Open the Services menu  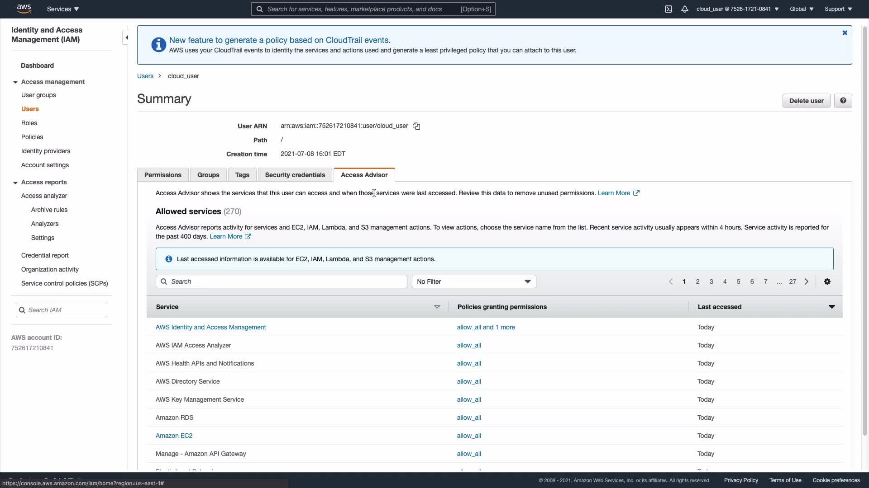63,9
